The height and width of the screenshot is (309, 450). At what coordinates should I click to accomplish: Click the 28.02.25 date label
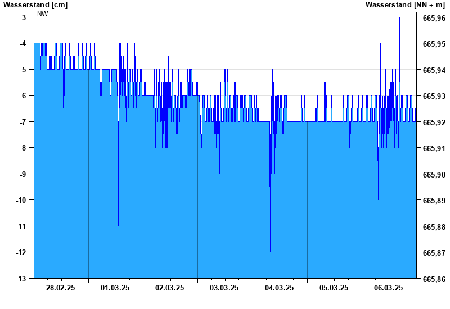[x=61, y=288]
